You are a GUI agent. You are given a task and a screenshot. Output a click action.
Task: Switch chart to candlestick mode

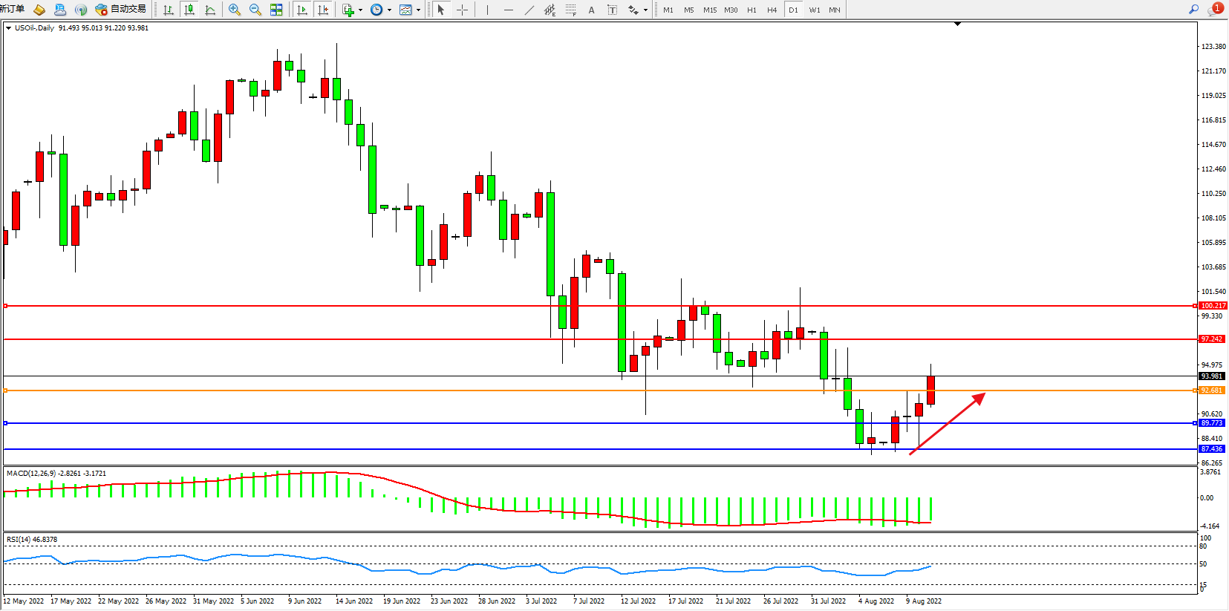tap(189, 10)
